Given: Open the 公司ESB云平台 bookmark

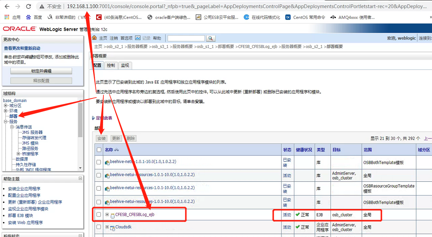Looking at the screenshot, I should tap(217, 17).
